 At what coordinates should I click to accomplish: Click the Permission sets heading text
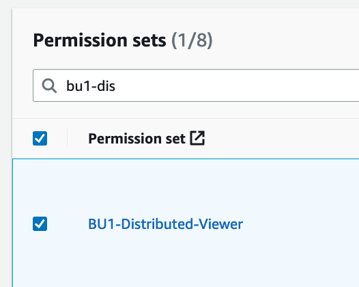point(100,40)
